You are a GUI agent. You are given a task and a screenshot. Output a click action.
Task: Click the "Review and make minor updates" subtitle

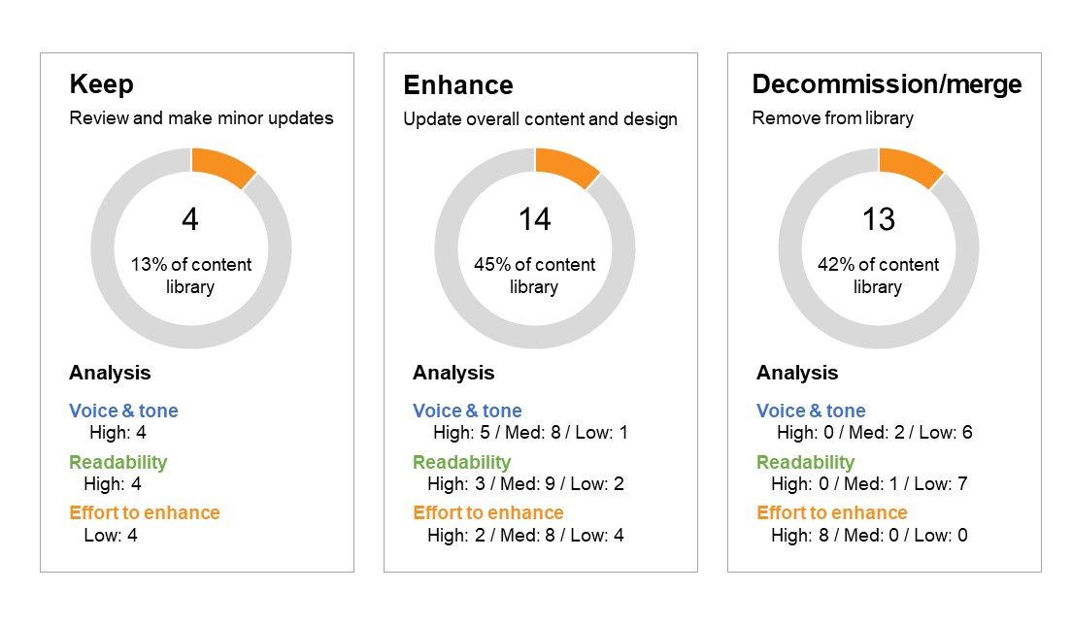pos(201,118)
